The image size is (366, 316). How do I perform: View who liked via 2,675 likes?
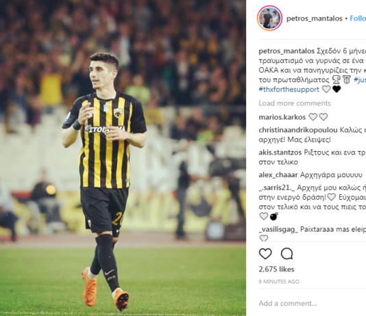coord(276,269)
